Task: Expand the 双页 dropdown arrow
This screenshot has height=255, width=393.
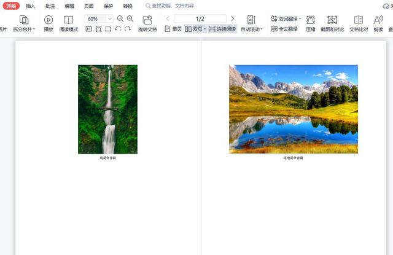Action: point(205,29)
